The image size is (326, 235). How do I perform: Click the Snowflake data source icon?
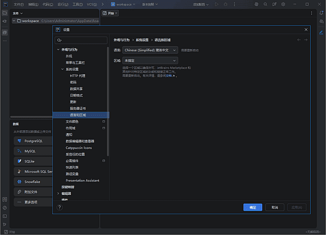pos(19,182)
